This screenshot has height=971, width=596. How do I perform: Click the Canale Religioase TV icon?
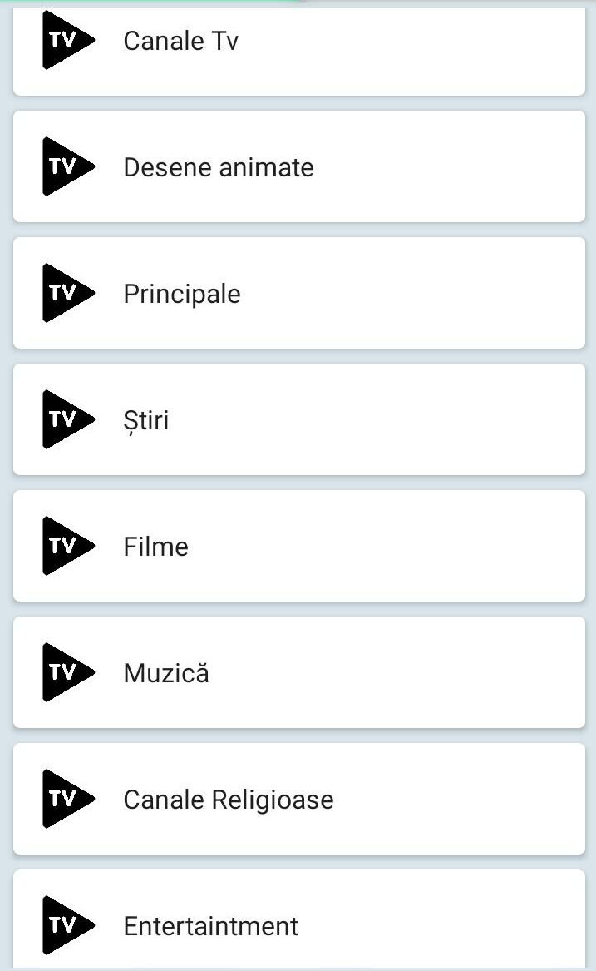click(66, 799)
